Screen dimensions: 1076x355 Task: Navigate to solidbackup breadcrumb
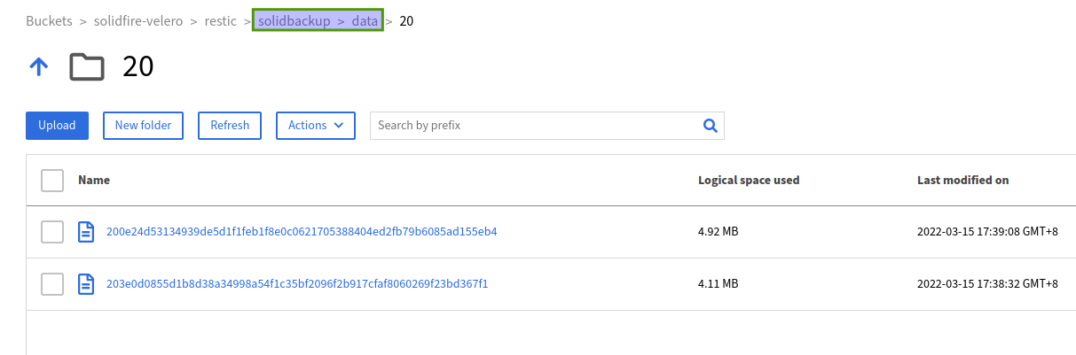click(294, 20)
